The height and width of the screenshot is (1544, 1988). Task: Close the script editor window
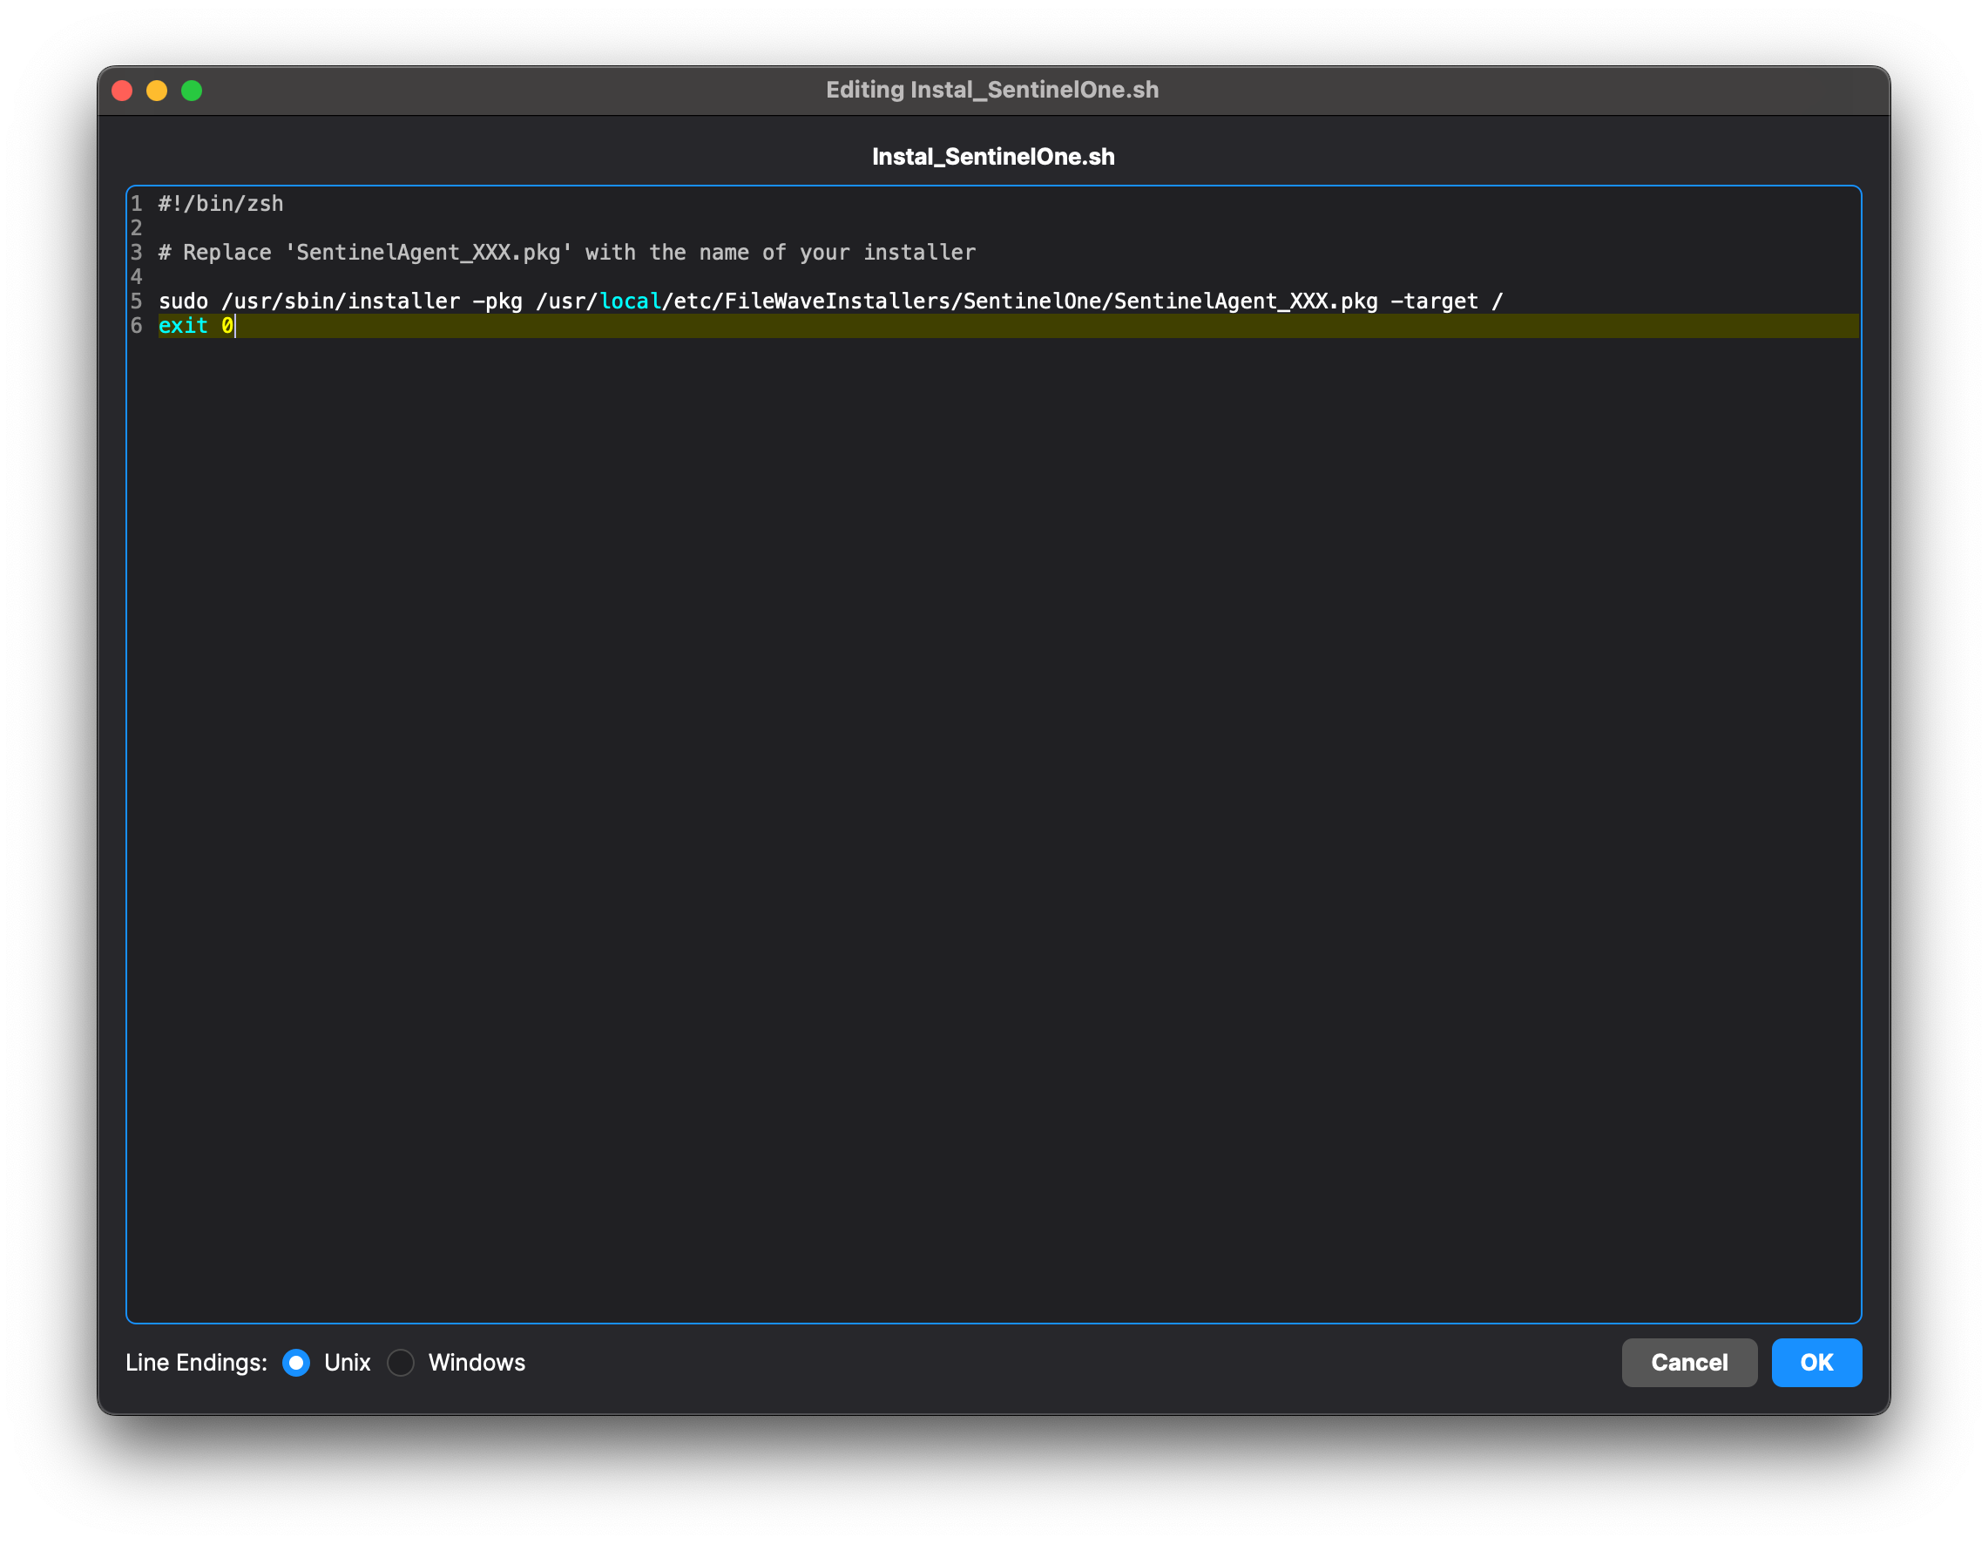pos(122,90)
